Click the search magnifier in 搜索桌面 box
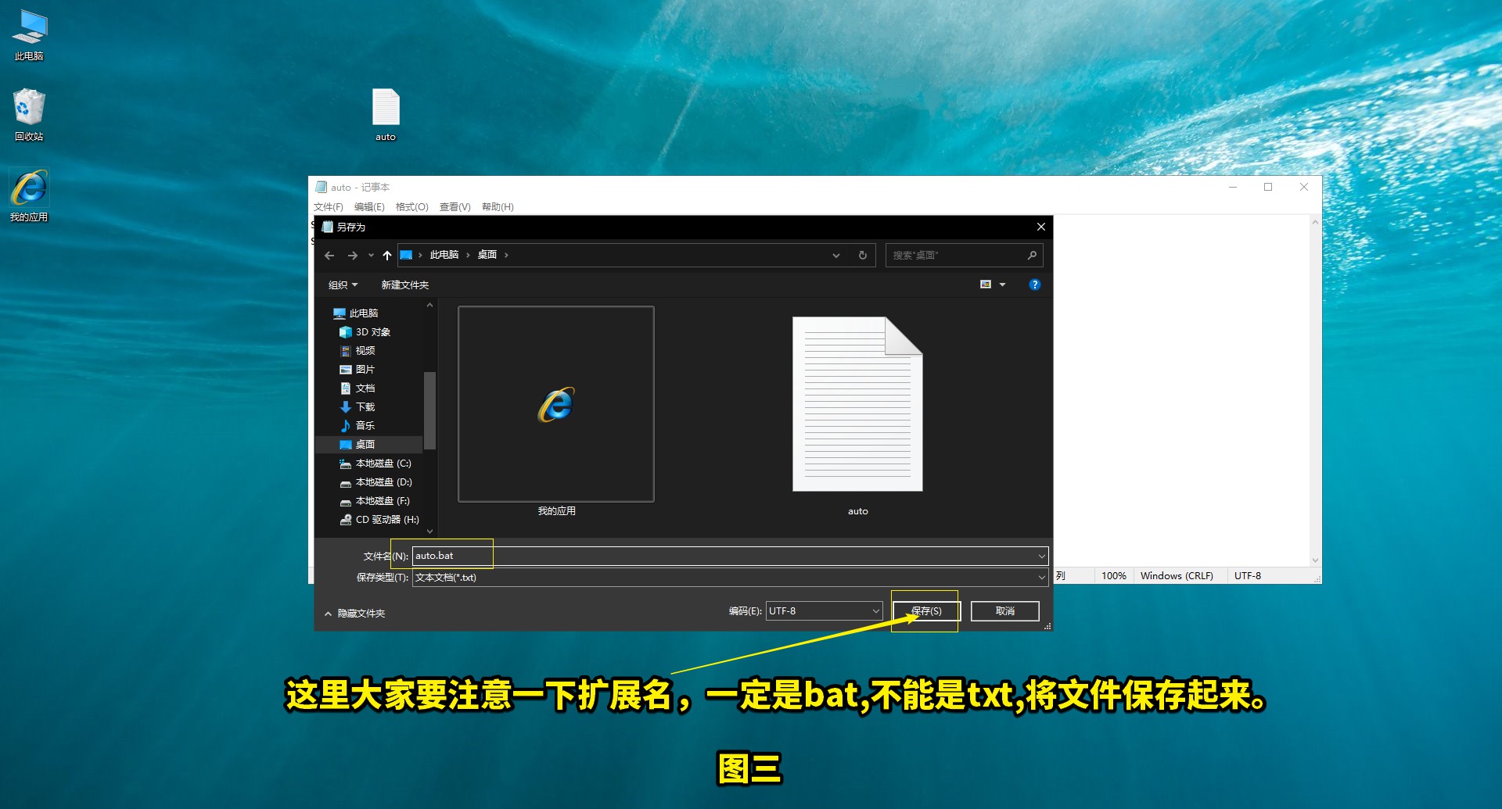The height and width of the screenshot is (809, 1502). click(1032, 255)
